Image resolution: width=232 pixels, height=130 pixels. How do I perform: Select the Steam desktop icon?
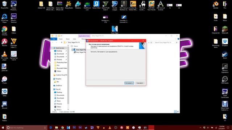pos(225,55)
